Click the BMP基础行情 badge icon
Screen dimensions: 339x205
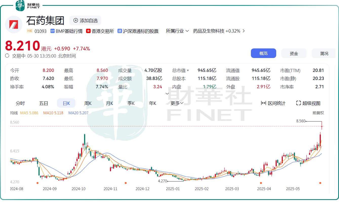(x=52, y=31)
